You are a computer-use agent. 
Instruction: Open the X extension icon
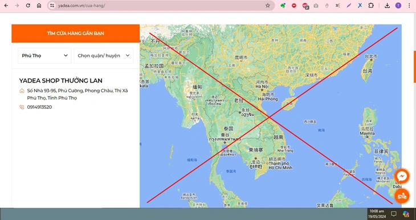[x=360, y=5]
